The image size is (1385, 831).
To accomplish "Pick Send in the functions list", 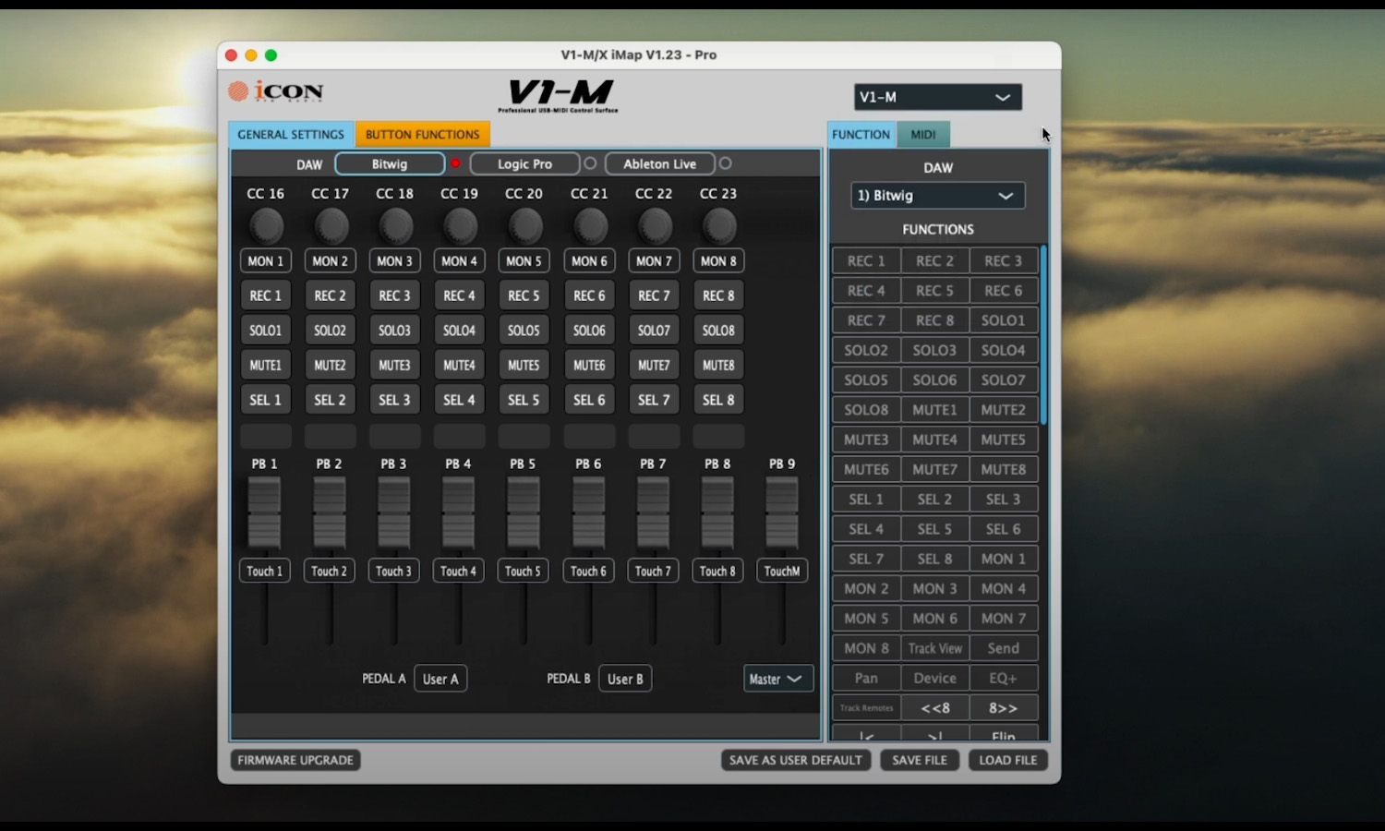I will click(x=1004, y=648).
